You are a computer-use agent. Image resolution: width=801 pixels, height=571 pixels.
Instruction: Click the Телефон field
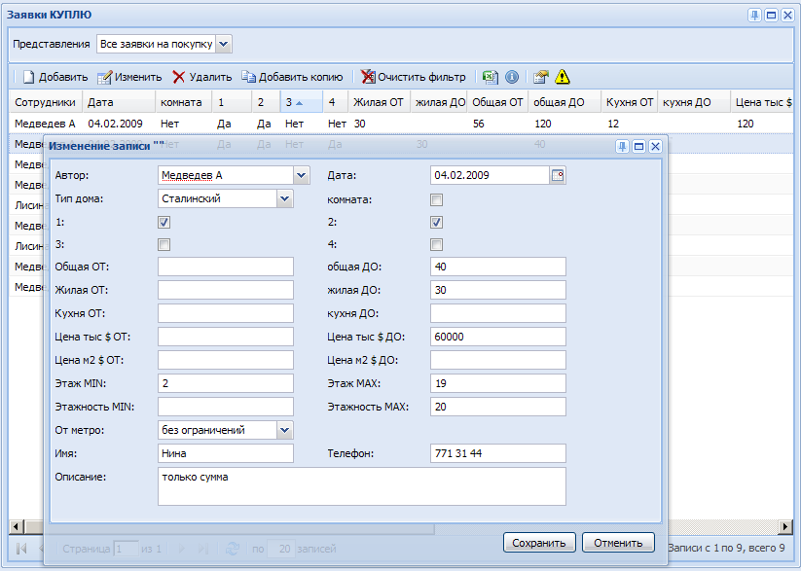498,453
